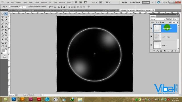Expand more workspaces chevron
This screenshot has height=102, width=182.
coord(152,2)
